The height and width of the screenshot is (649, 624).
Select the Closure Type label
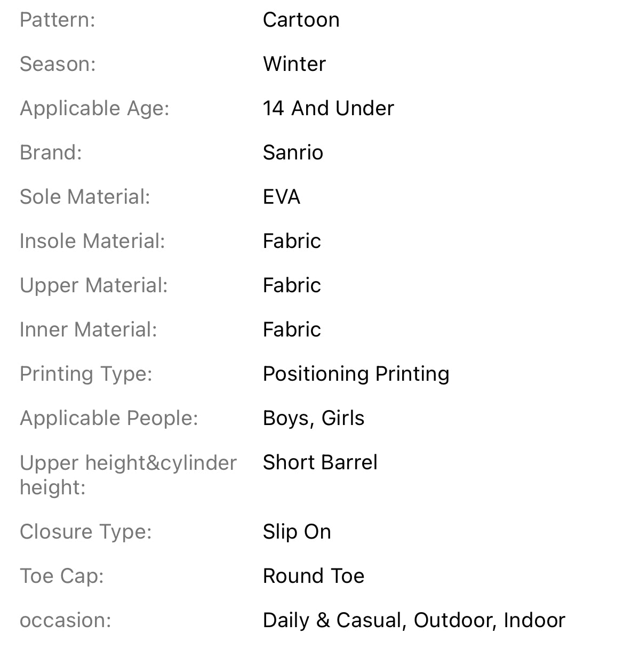[86, 532]
